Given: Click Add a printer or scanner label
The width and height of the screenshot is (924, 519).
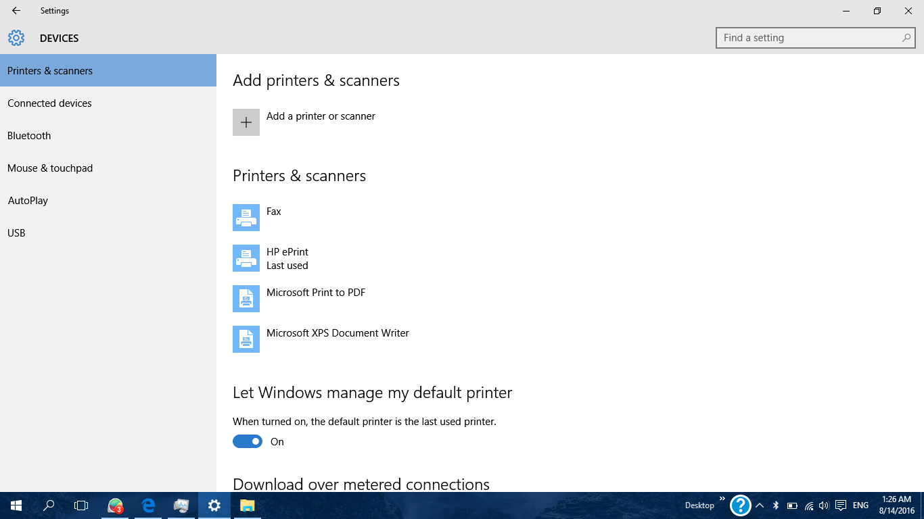Looking at the screenshot, I should click(x=321, y=116).
